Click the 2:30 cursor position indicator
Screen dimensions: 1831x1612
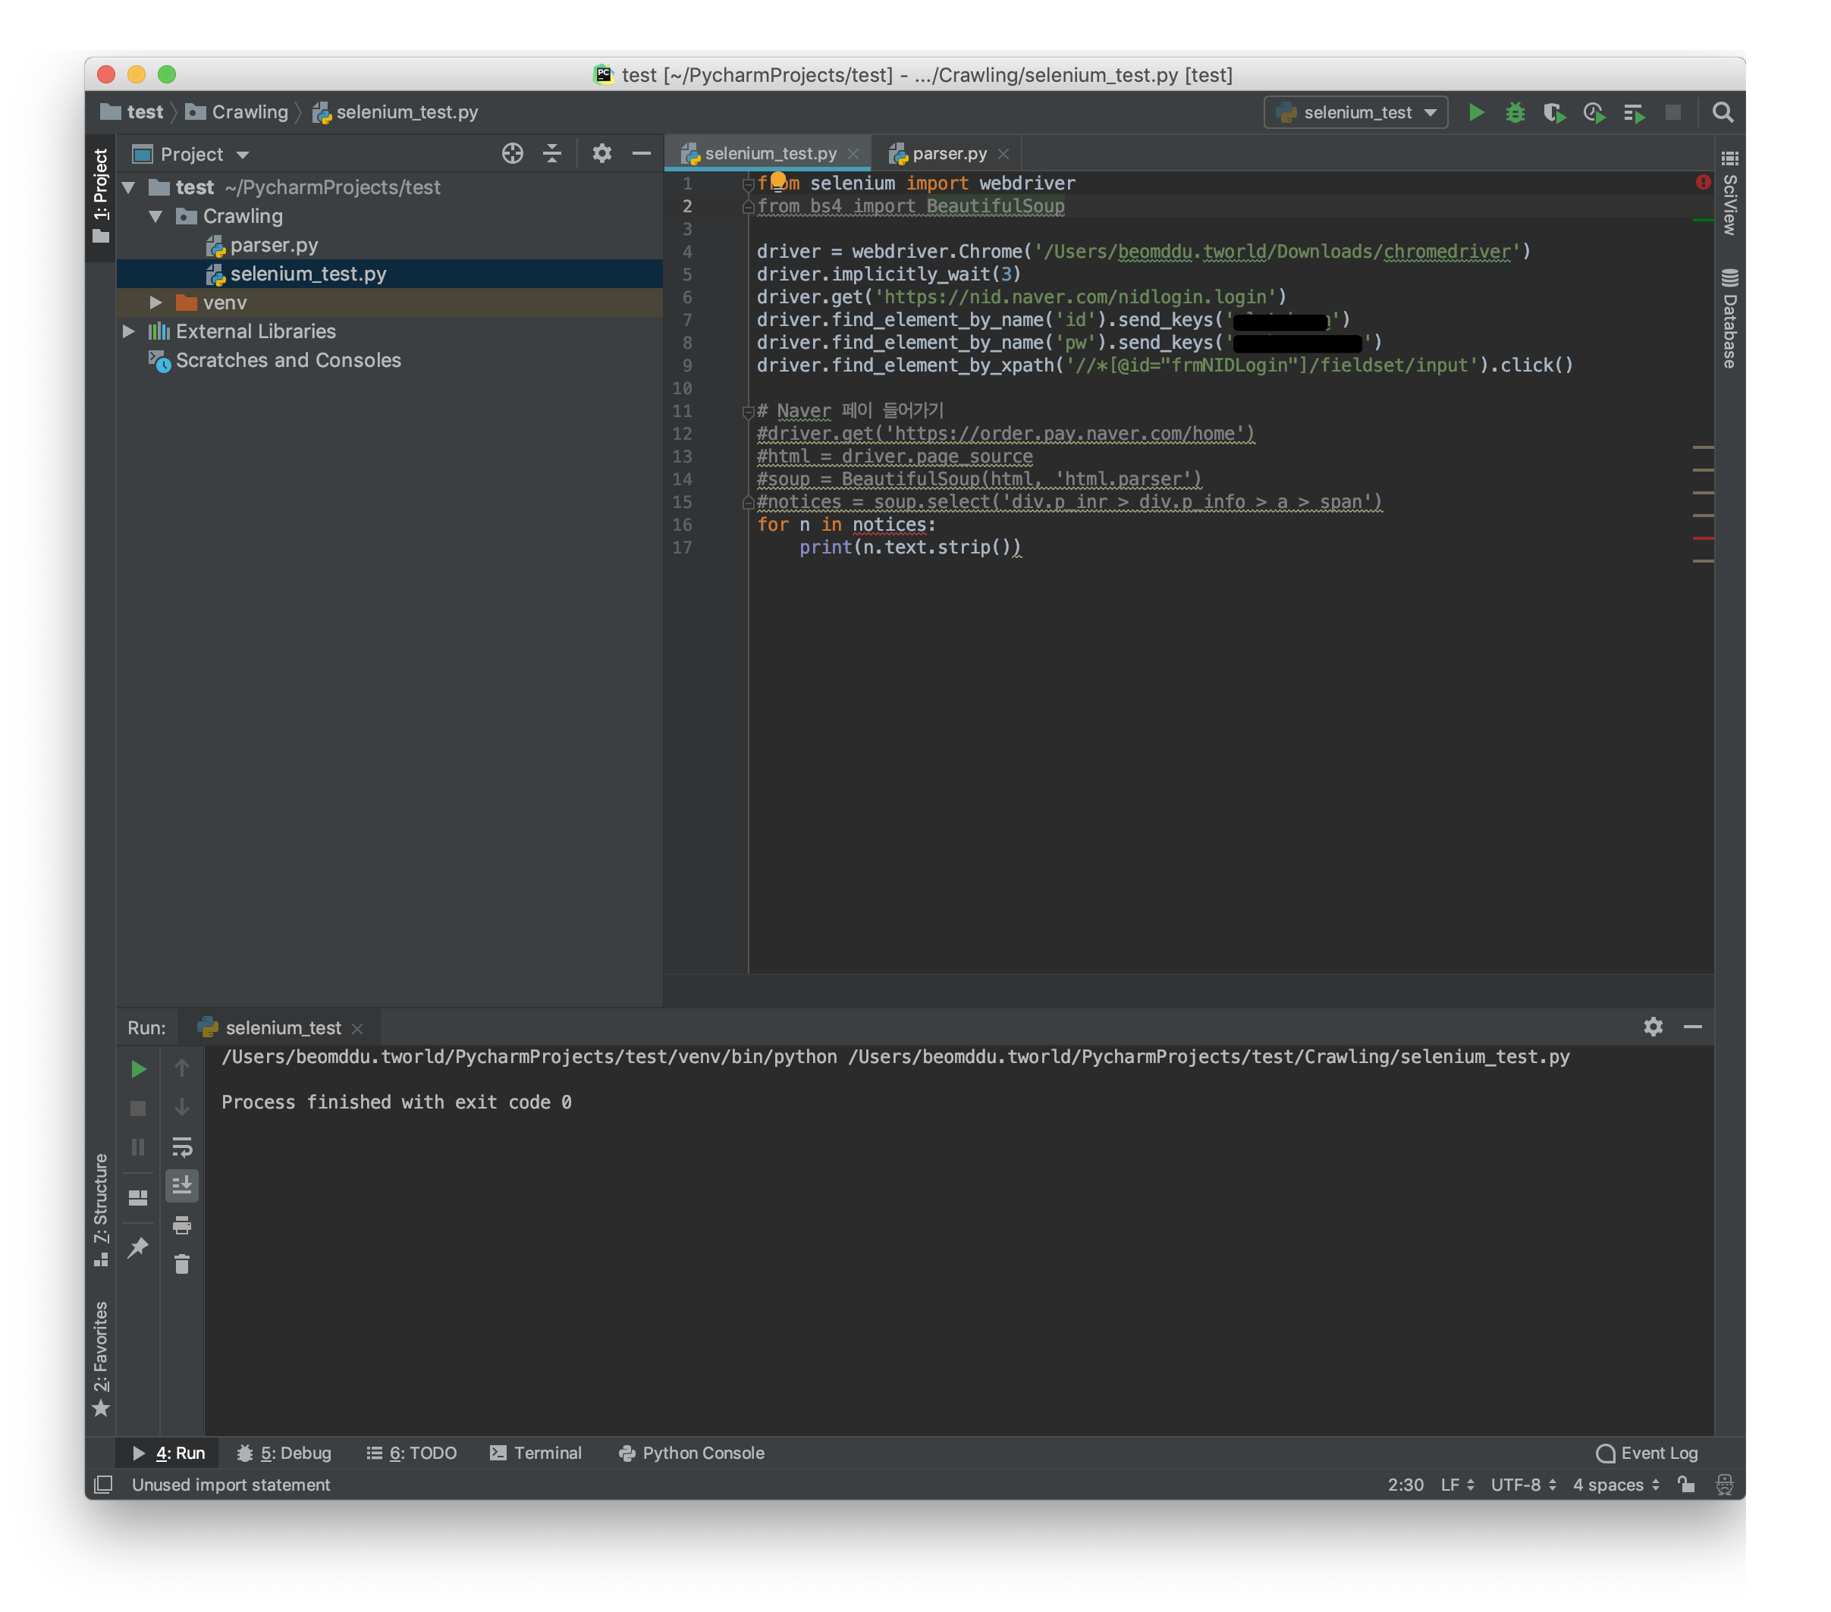click(x=1405, y=1484)
